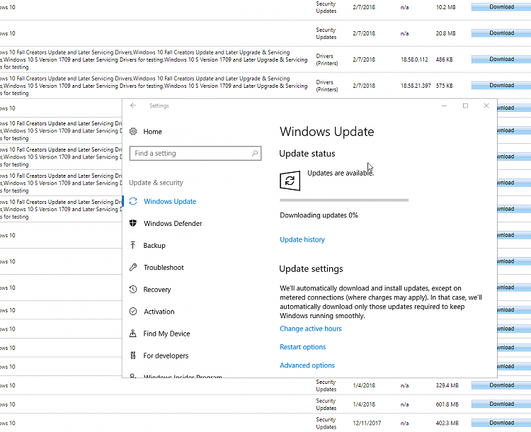This screenshot has height=432, width=531.
Task: Open Advanced options link
Action: click(x=307, y=365)
